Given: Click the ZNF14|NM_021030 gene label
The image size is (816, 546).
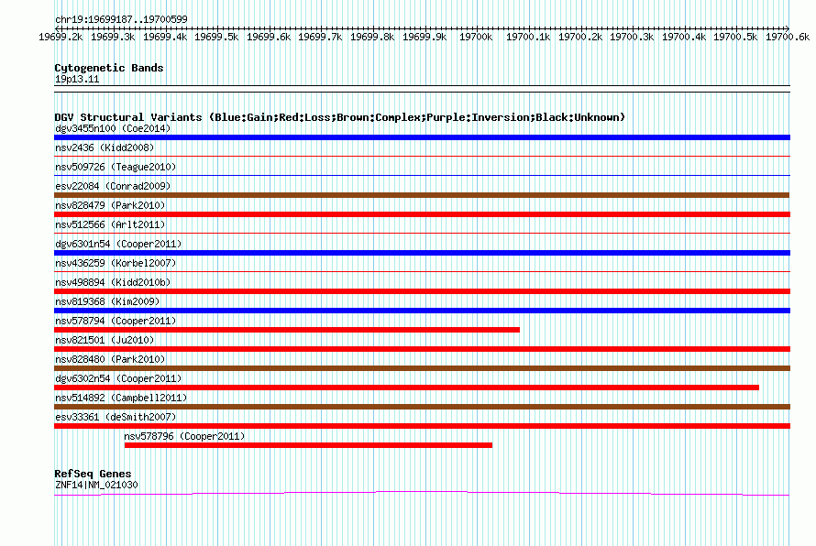Looking at the screenshot, I should [96, 486].
